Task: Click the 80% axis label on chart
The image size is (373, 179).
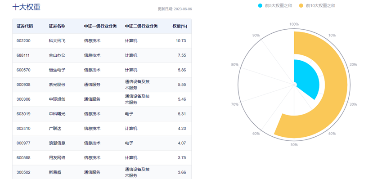Action: tap(235, 65)
